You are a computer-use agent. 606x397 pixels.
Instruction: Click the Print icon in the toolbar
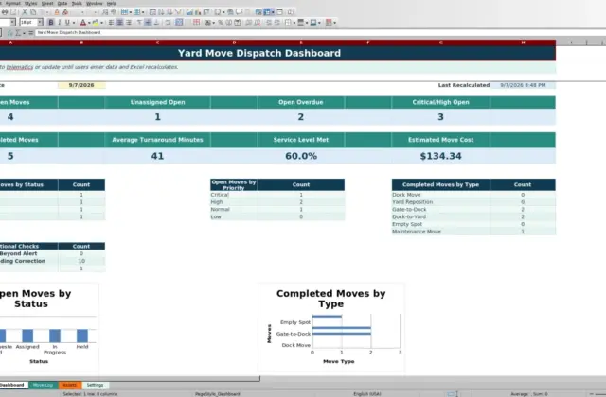pyautogui.click(x=5, y=12)
